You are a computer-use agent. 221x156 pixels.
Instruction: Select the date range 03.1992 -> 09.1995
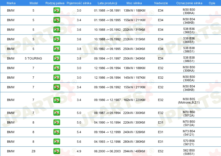point(107,49)
